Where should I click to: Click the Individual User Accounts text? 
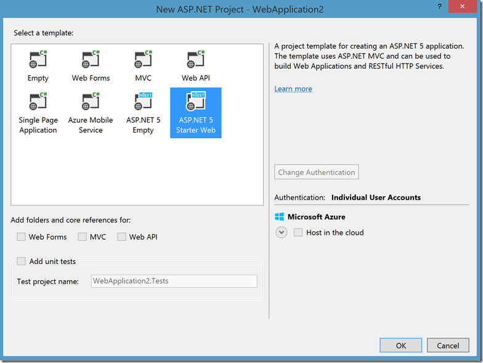point(376,197)
